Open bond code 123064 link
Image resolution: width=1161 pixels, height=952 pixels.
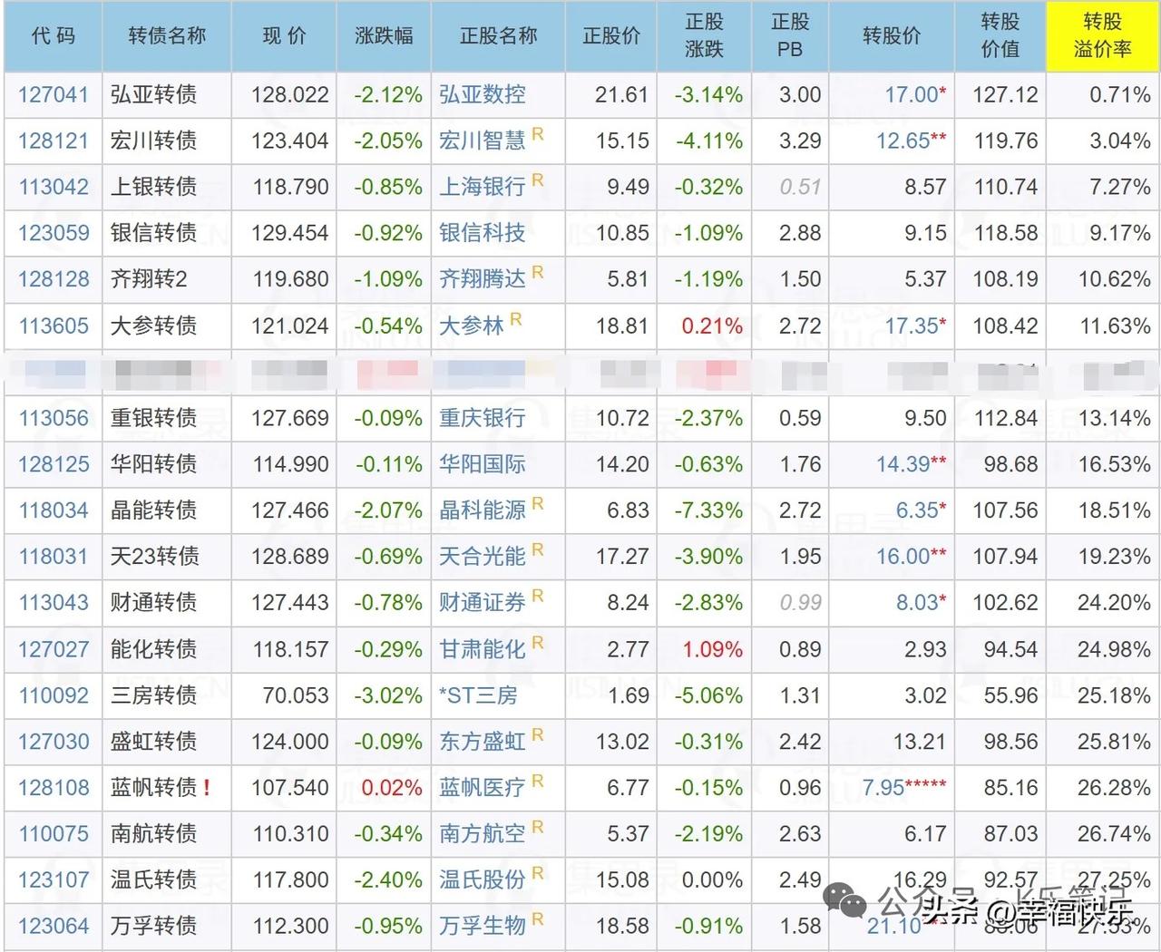(x=54, y=926)
